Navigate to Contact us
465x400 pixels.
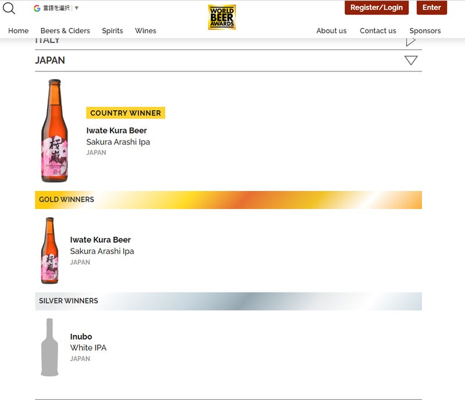pos(378,31)
